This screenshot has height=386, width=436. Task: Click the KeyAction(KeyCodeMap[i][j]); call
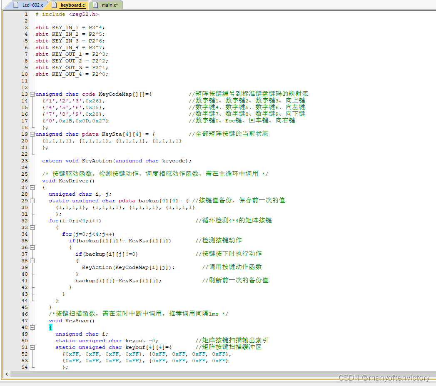point(128,267)
